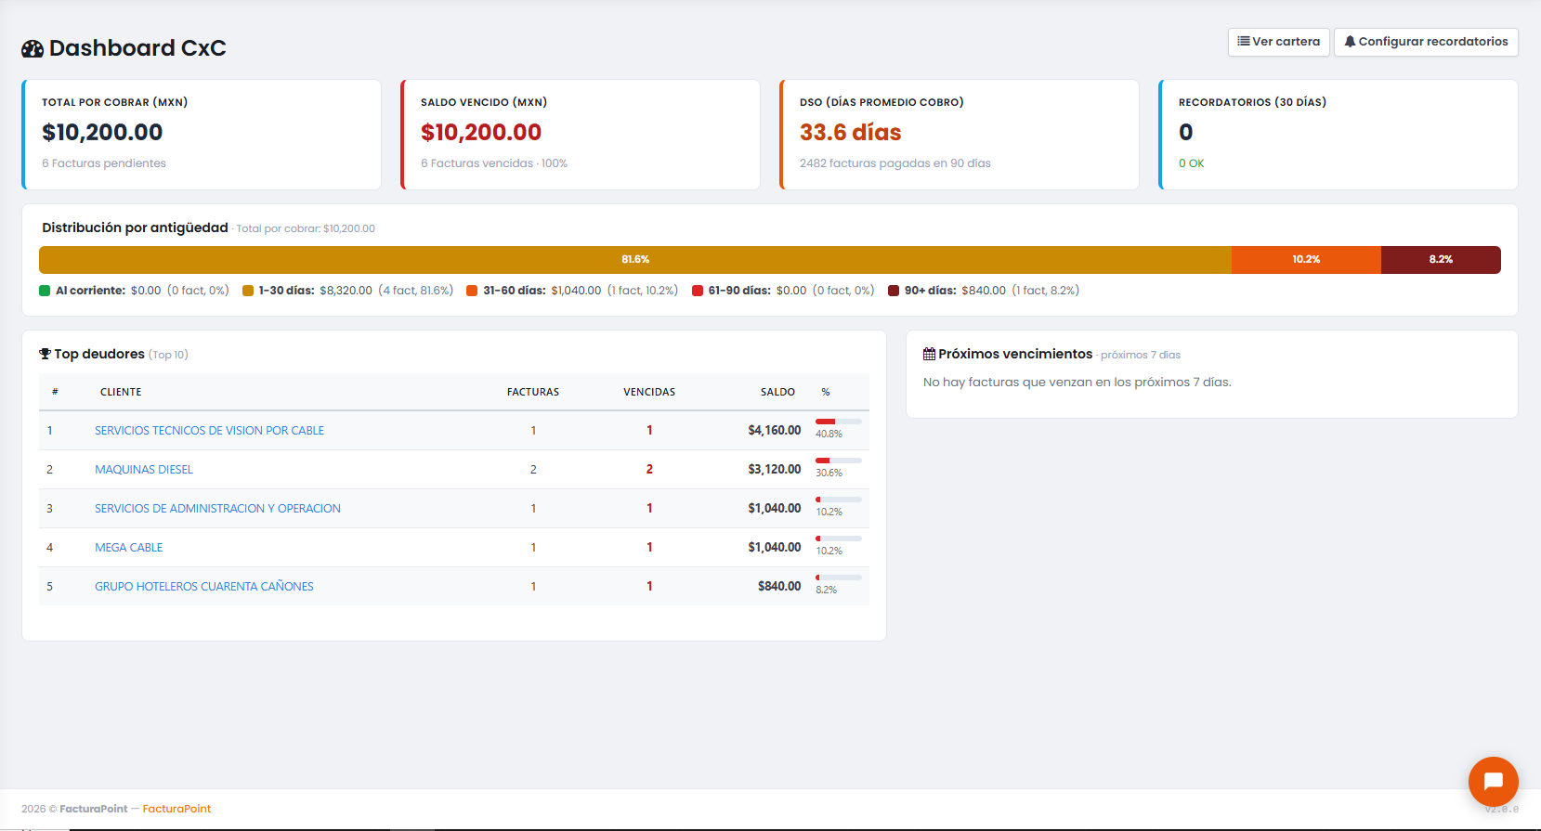Open Ver cartera
This screenshot has height=831, width=1541.
pos(1278,42)
